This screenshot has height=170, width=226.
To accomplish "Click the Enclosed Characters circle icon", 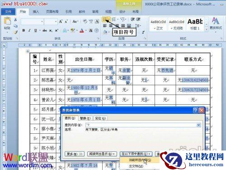I will (x=97, y=31).
